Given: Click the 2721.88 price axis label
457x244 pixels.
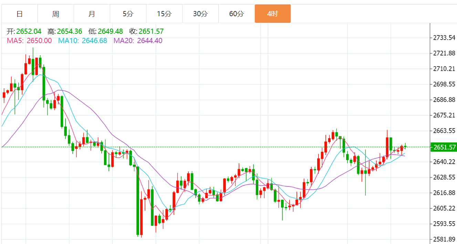Looking at the screenshot, I should click(x=445, y=53).
